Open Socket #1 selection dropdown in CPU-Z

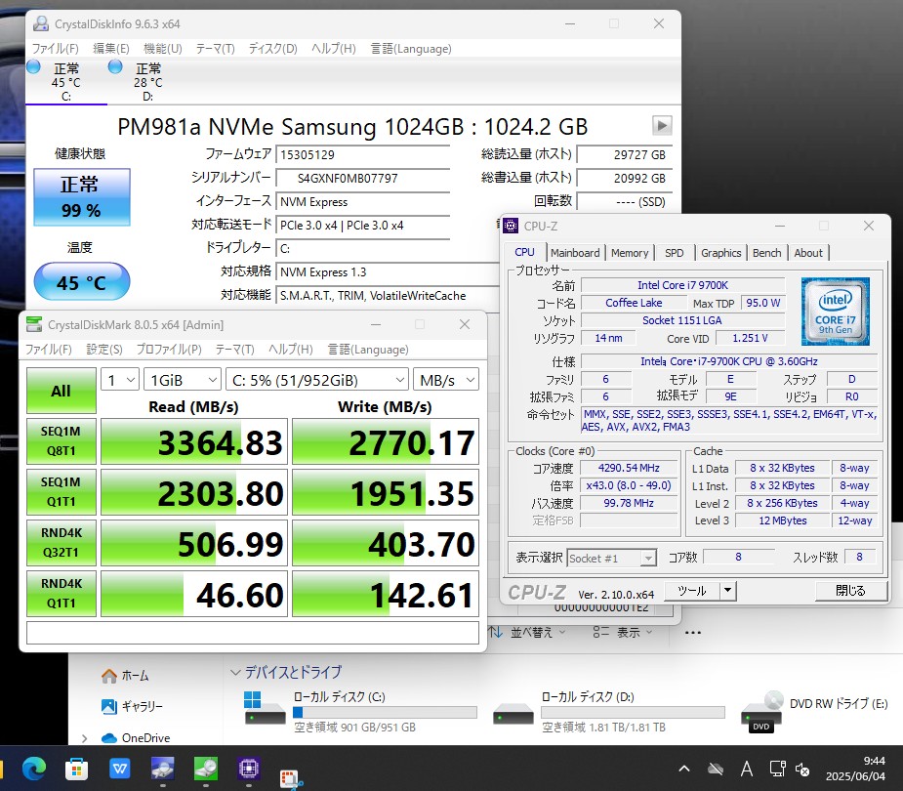611,558
